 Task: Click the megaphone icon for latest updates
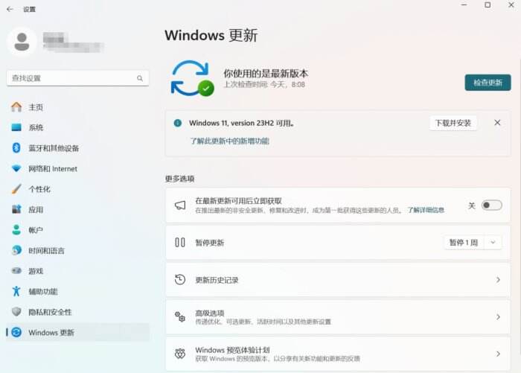180,205
